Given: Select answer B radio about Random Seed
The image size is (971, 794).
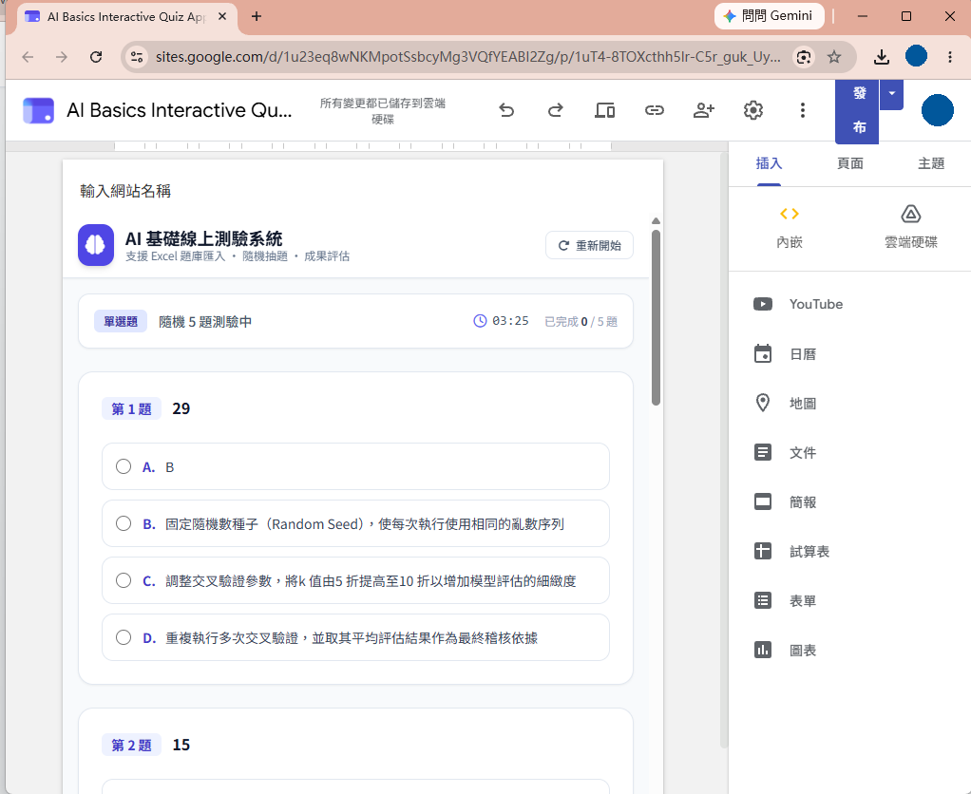Looking at the screenshot, I should coord(124,523).
